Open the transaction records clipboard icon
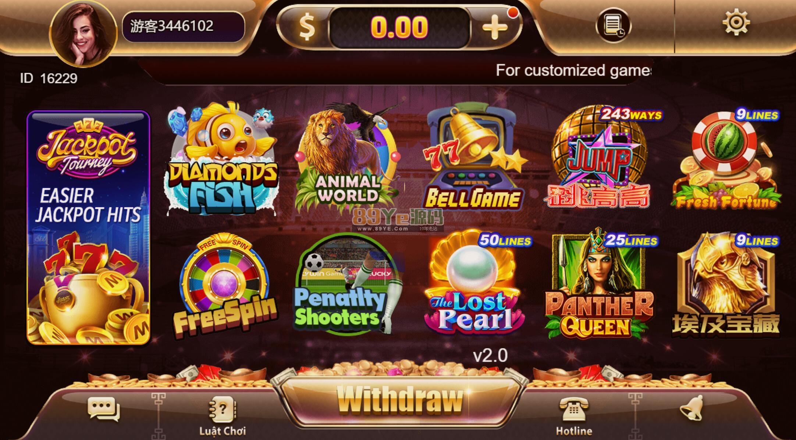Image resolution: width=796 pixels, height=440 pixels. [613, 25]
